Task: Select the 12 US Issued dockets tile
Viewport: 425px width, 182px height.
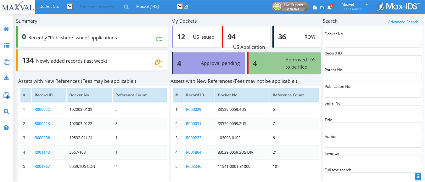Action: coord(196,37)
